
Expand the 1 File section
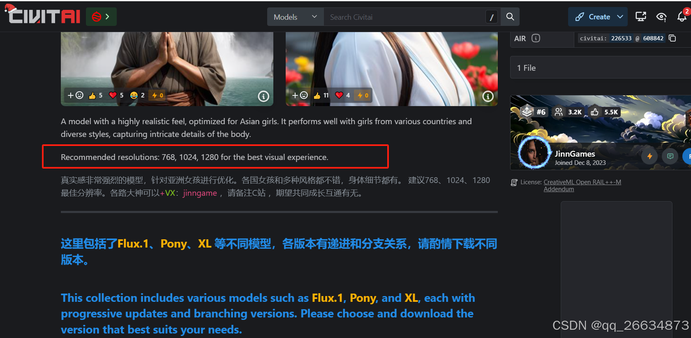pyautogui.click(x=601, y=68)
